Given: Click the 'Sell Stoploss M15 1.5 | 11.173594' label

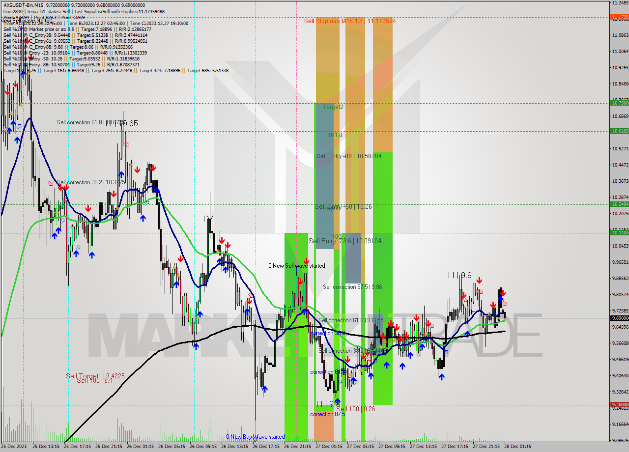Looking at the screenshot, I should pyautogui.click(x=350, y=21).
